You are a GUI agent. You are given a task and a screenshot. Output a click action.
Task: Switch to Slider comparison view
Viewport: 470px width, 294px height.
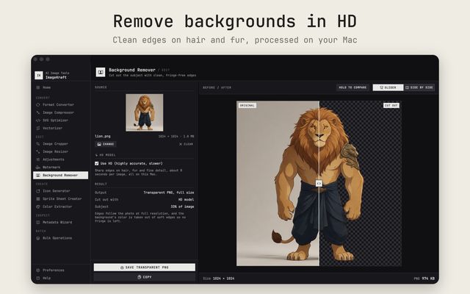click(x=388, y=87)
